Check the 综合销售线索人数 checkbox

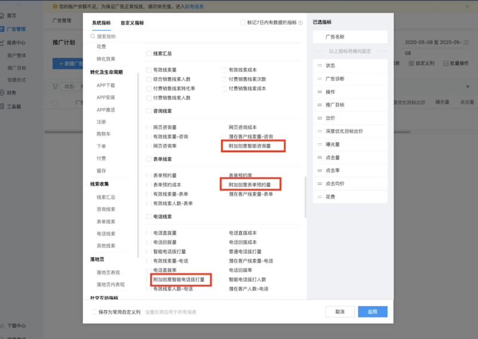pyautogui.click(x=149, y=79)
